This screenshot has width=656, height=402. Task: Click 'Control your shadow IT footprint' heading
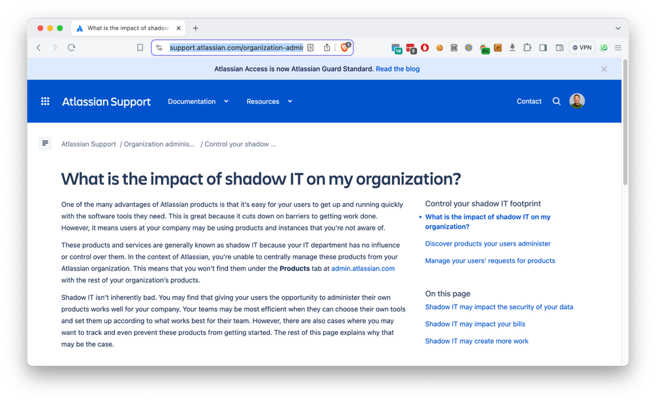coord(483,204)
